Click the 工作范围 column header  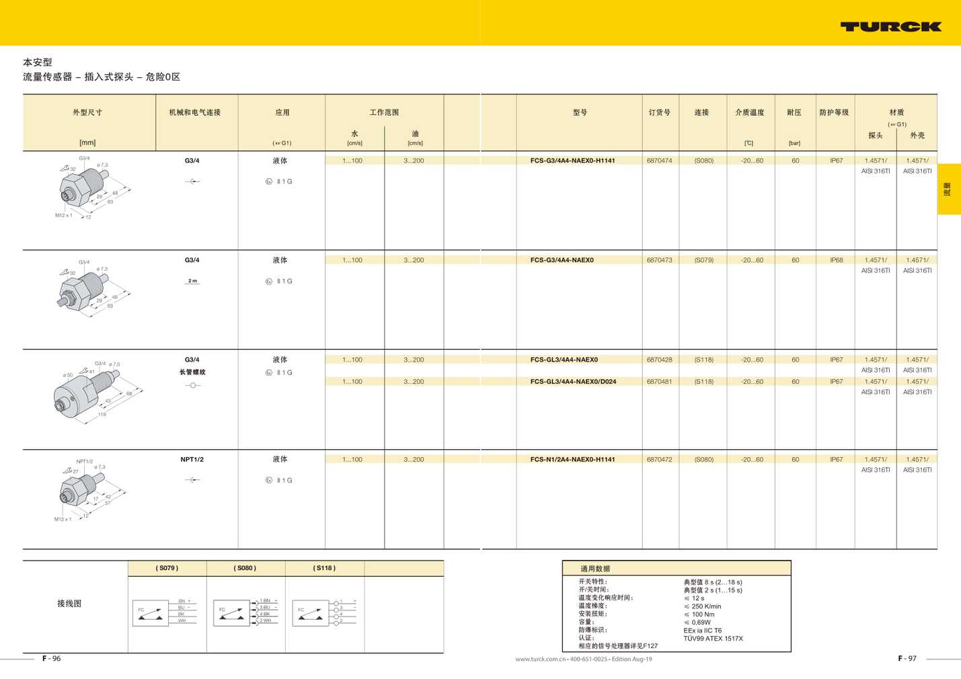point(384,112)
